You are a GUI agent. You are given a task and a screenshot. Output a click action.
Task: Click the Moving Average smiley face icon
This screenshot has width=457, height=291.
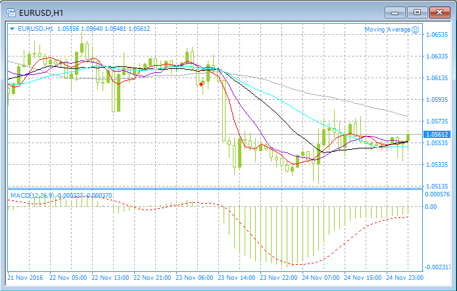pos(416,30)
